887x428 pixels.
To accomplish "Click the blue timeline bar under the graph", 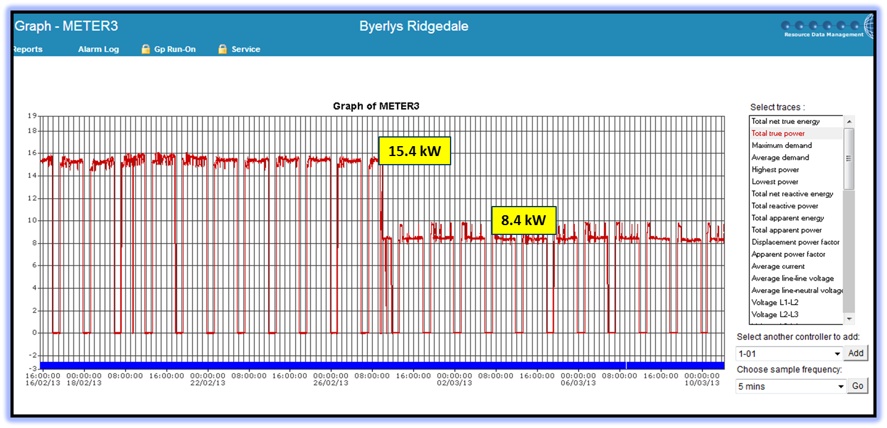I will tap(382, 366).
